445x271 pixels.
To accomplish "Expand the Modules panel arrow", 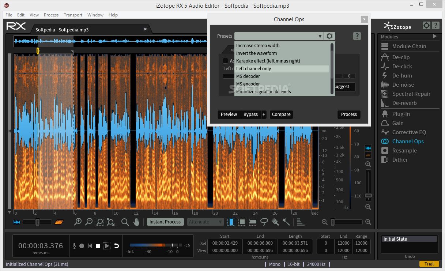I will click(x=435, y=36).
